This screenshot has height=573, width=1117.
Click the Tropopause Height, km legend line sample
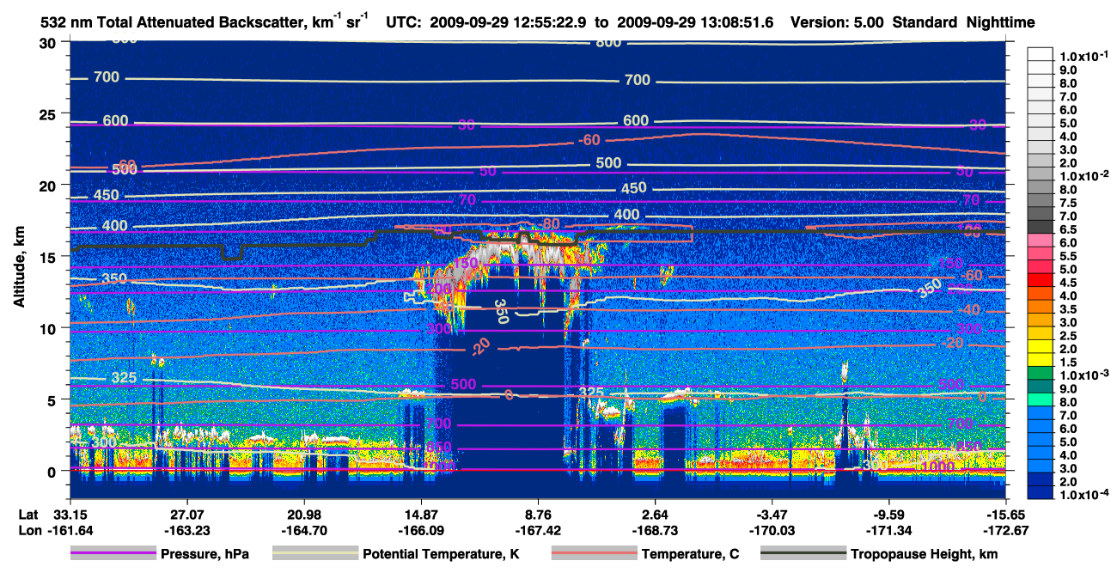[803, 555]
